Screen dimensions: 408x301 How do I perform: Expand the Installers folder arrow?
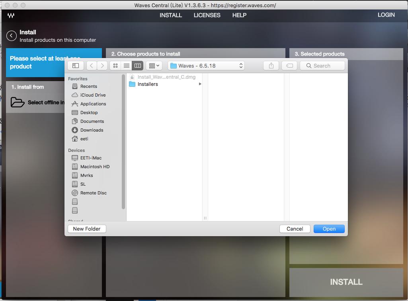(x=200, y=84)
